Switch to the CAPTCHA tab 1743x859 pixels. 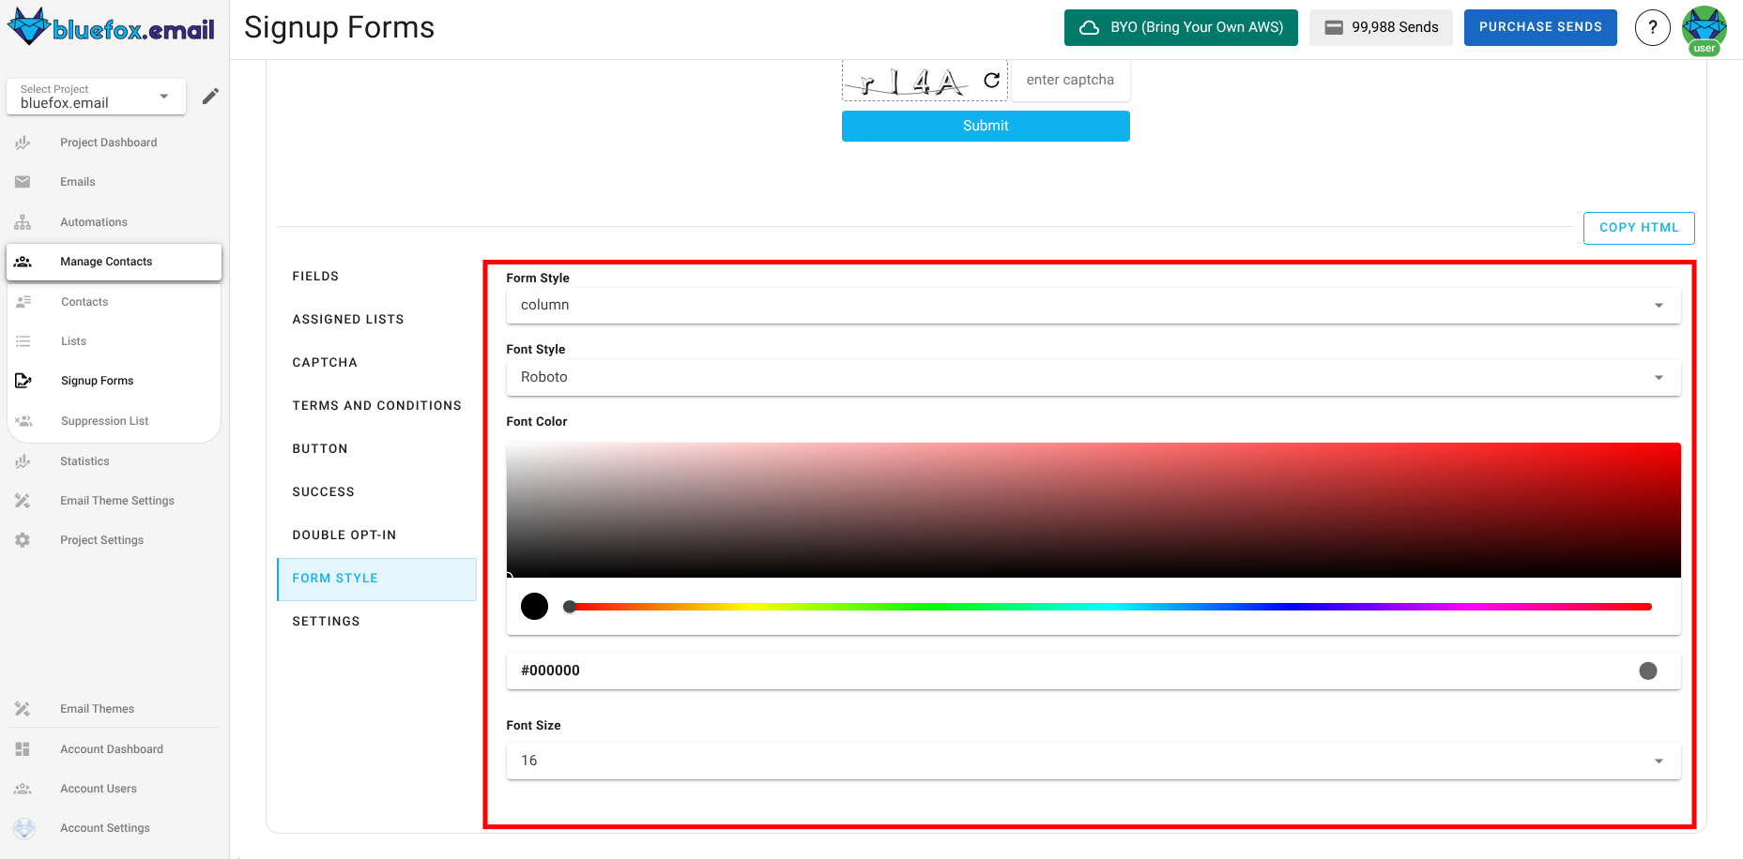point(325,362)
